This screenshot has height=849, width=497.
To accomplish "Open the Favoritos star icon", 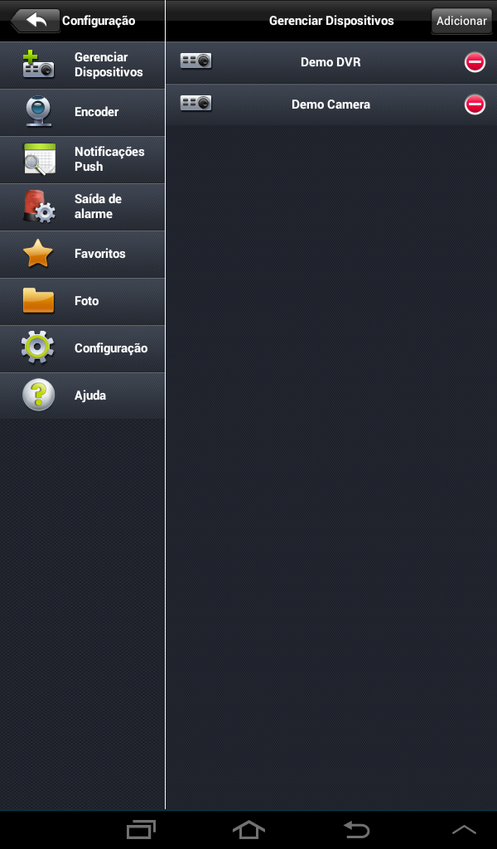I will pyautogui.click(x=38, y=254).
